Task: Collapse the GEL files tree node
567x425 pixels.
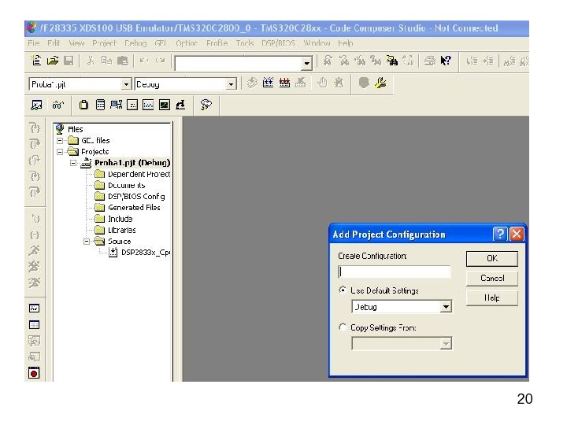Action: click(60, 140)
